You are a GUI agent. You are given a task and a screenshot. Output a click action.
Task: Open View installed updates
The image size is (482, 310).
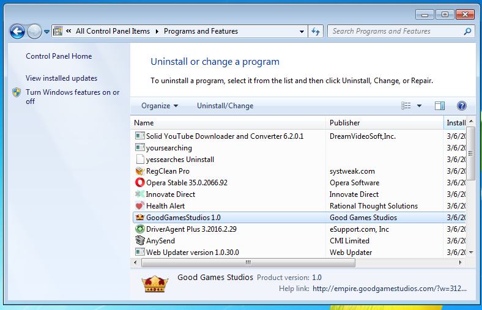(62, 78)
